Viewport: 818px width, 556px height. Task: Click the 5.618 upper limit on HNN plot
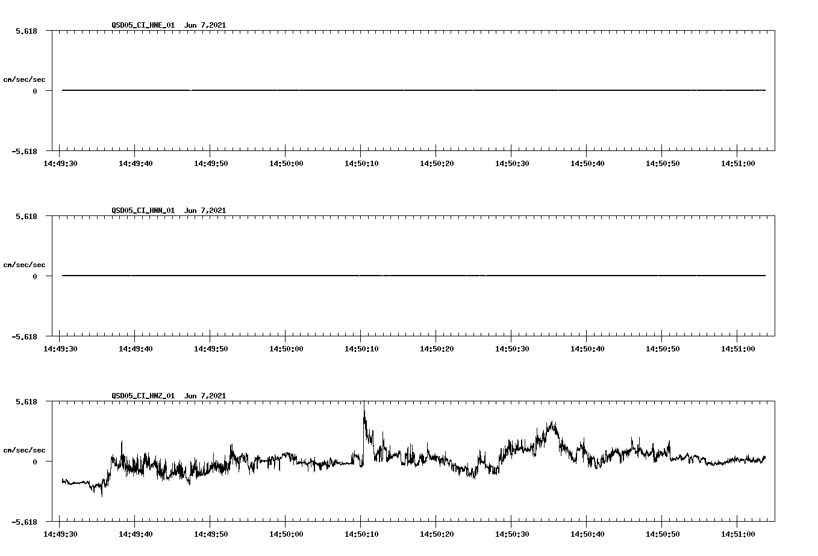tap(27, 216)
